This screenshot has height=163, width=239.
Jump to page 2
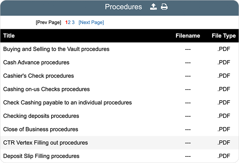tap(69, 22)
